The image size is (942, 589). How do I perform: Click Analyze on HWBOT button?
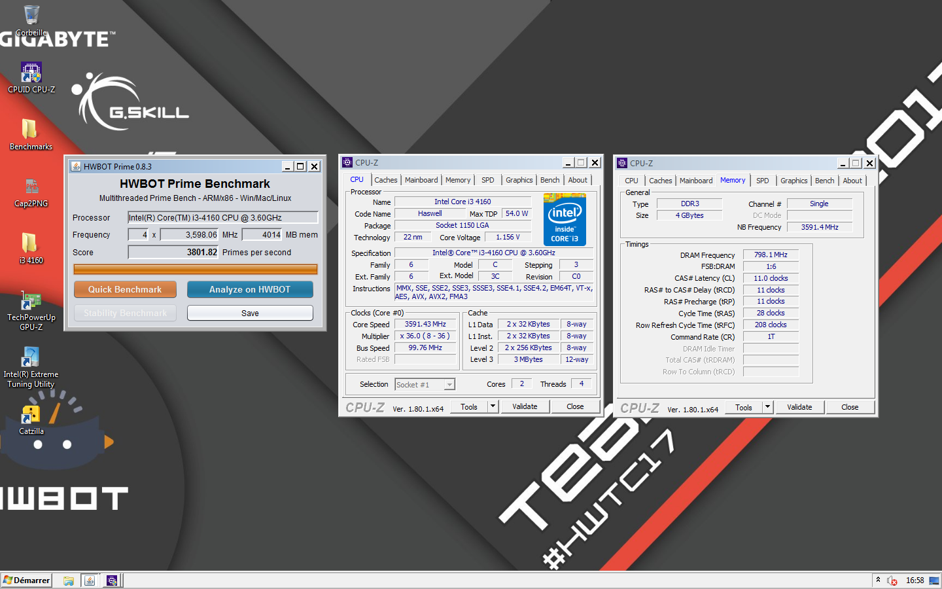point(250,289)
